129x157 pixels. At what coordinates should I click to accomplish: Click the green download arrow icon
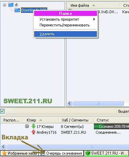(33, 126)
